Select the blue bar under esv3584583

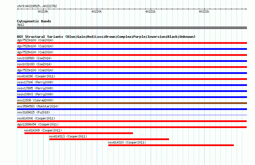point(132,109)
